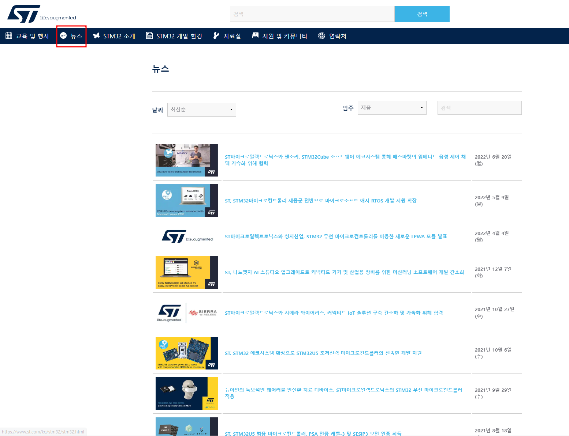
Task: Expand the 범주 제품 category dropdown
Action: coord(392,108)
